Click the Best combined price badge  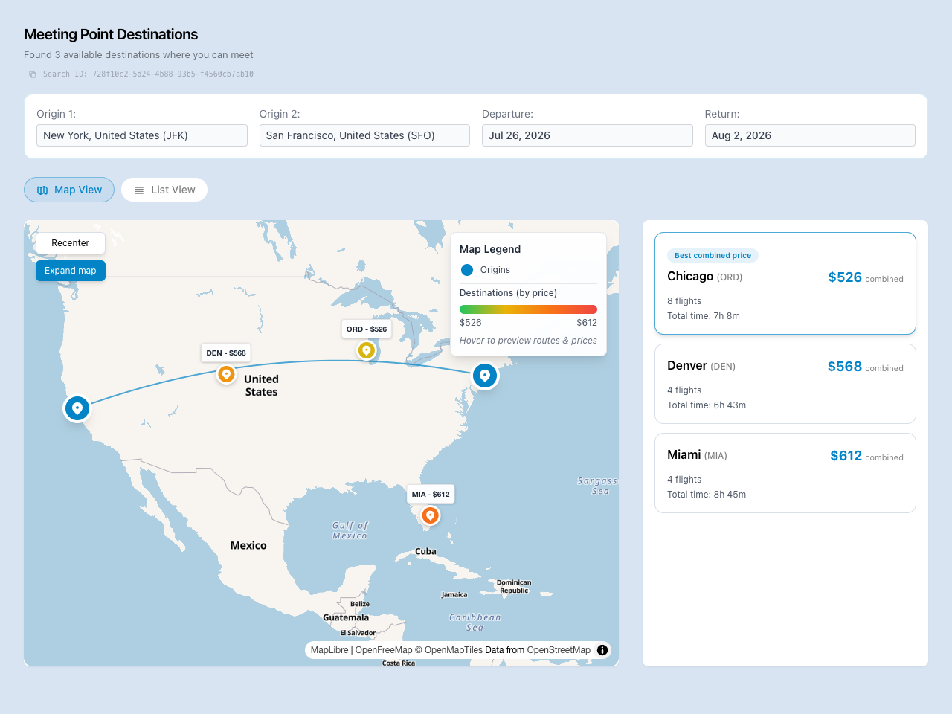pyautogui.click(x=713, y=255)
